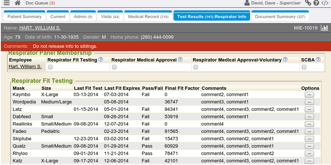Click help icon beside SCBA

(318, 60)
